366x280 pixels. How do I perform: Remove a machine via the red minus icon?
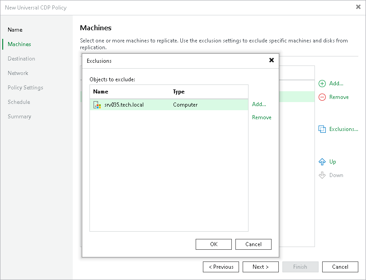322,97
